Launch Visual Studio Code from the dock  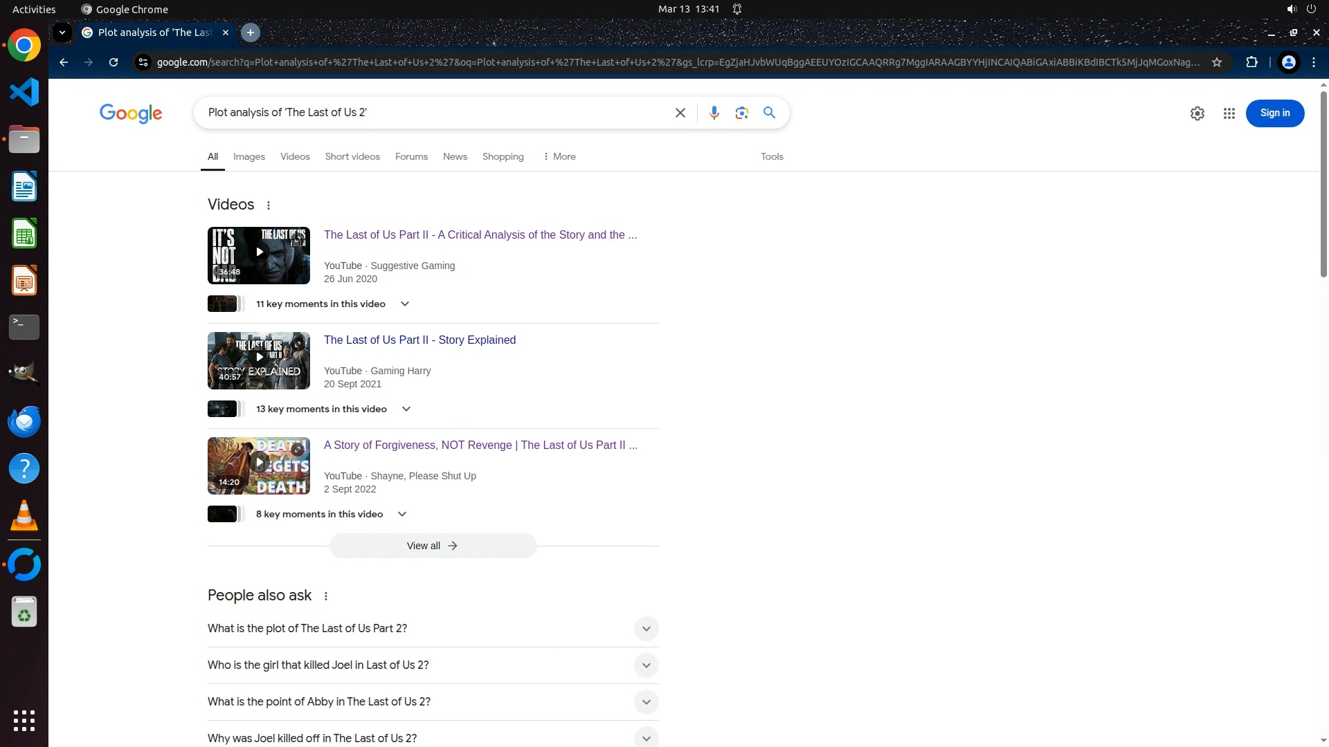24,92
